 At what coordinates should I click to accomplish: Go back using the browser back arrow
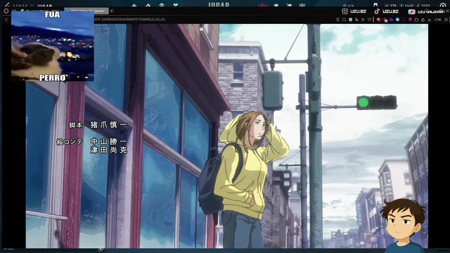tap(6, 19)
